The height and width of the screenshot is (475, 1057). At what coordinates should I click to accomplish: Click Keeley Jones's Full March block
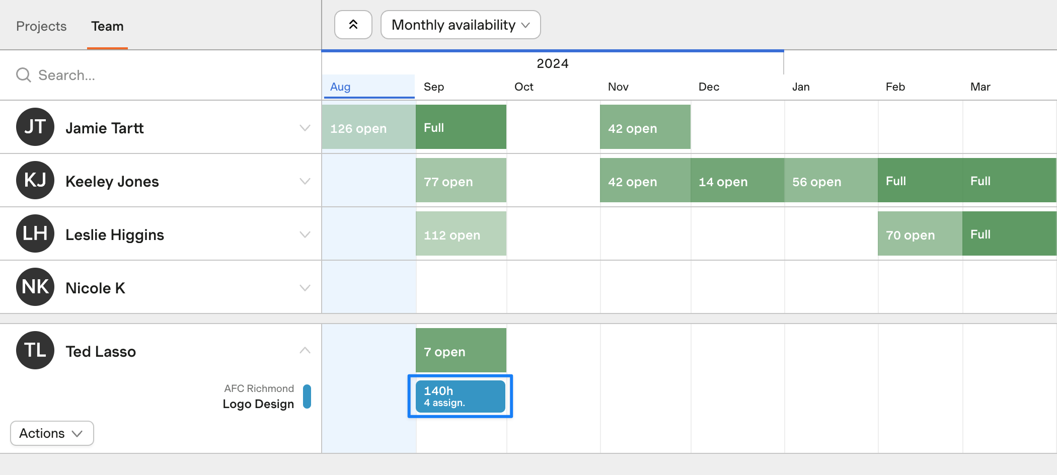[1009, 180]
